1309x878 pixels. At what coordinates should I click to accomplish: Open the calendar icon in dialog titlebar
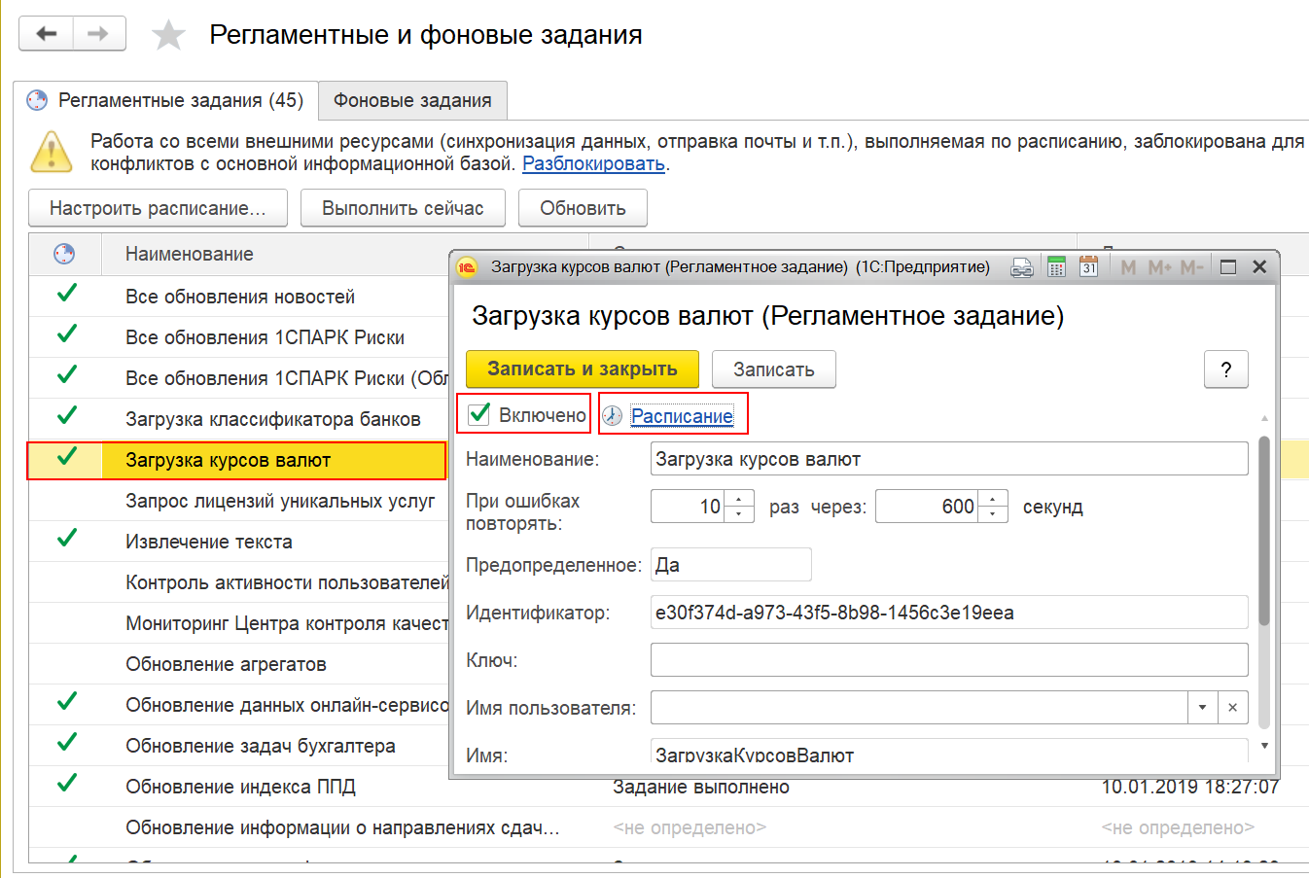tap(1088, 267)
